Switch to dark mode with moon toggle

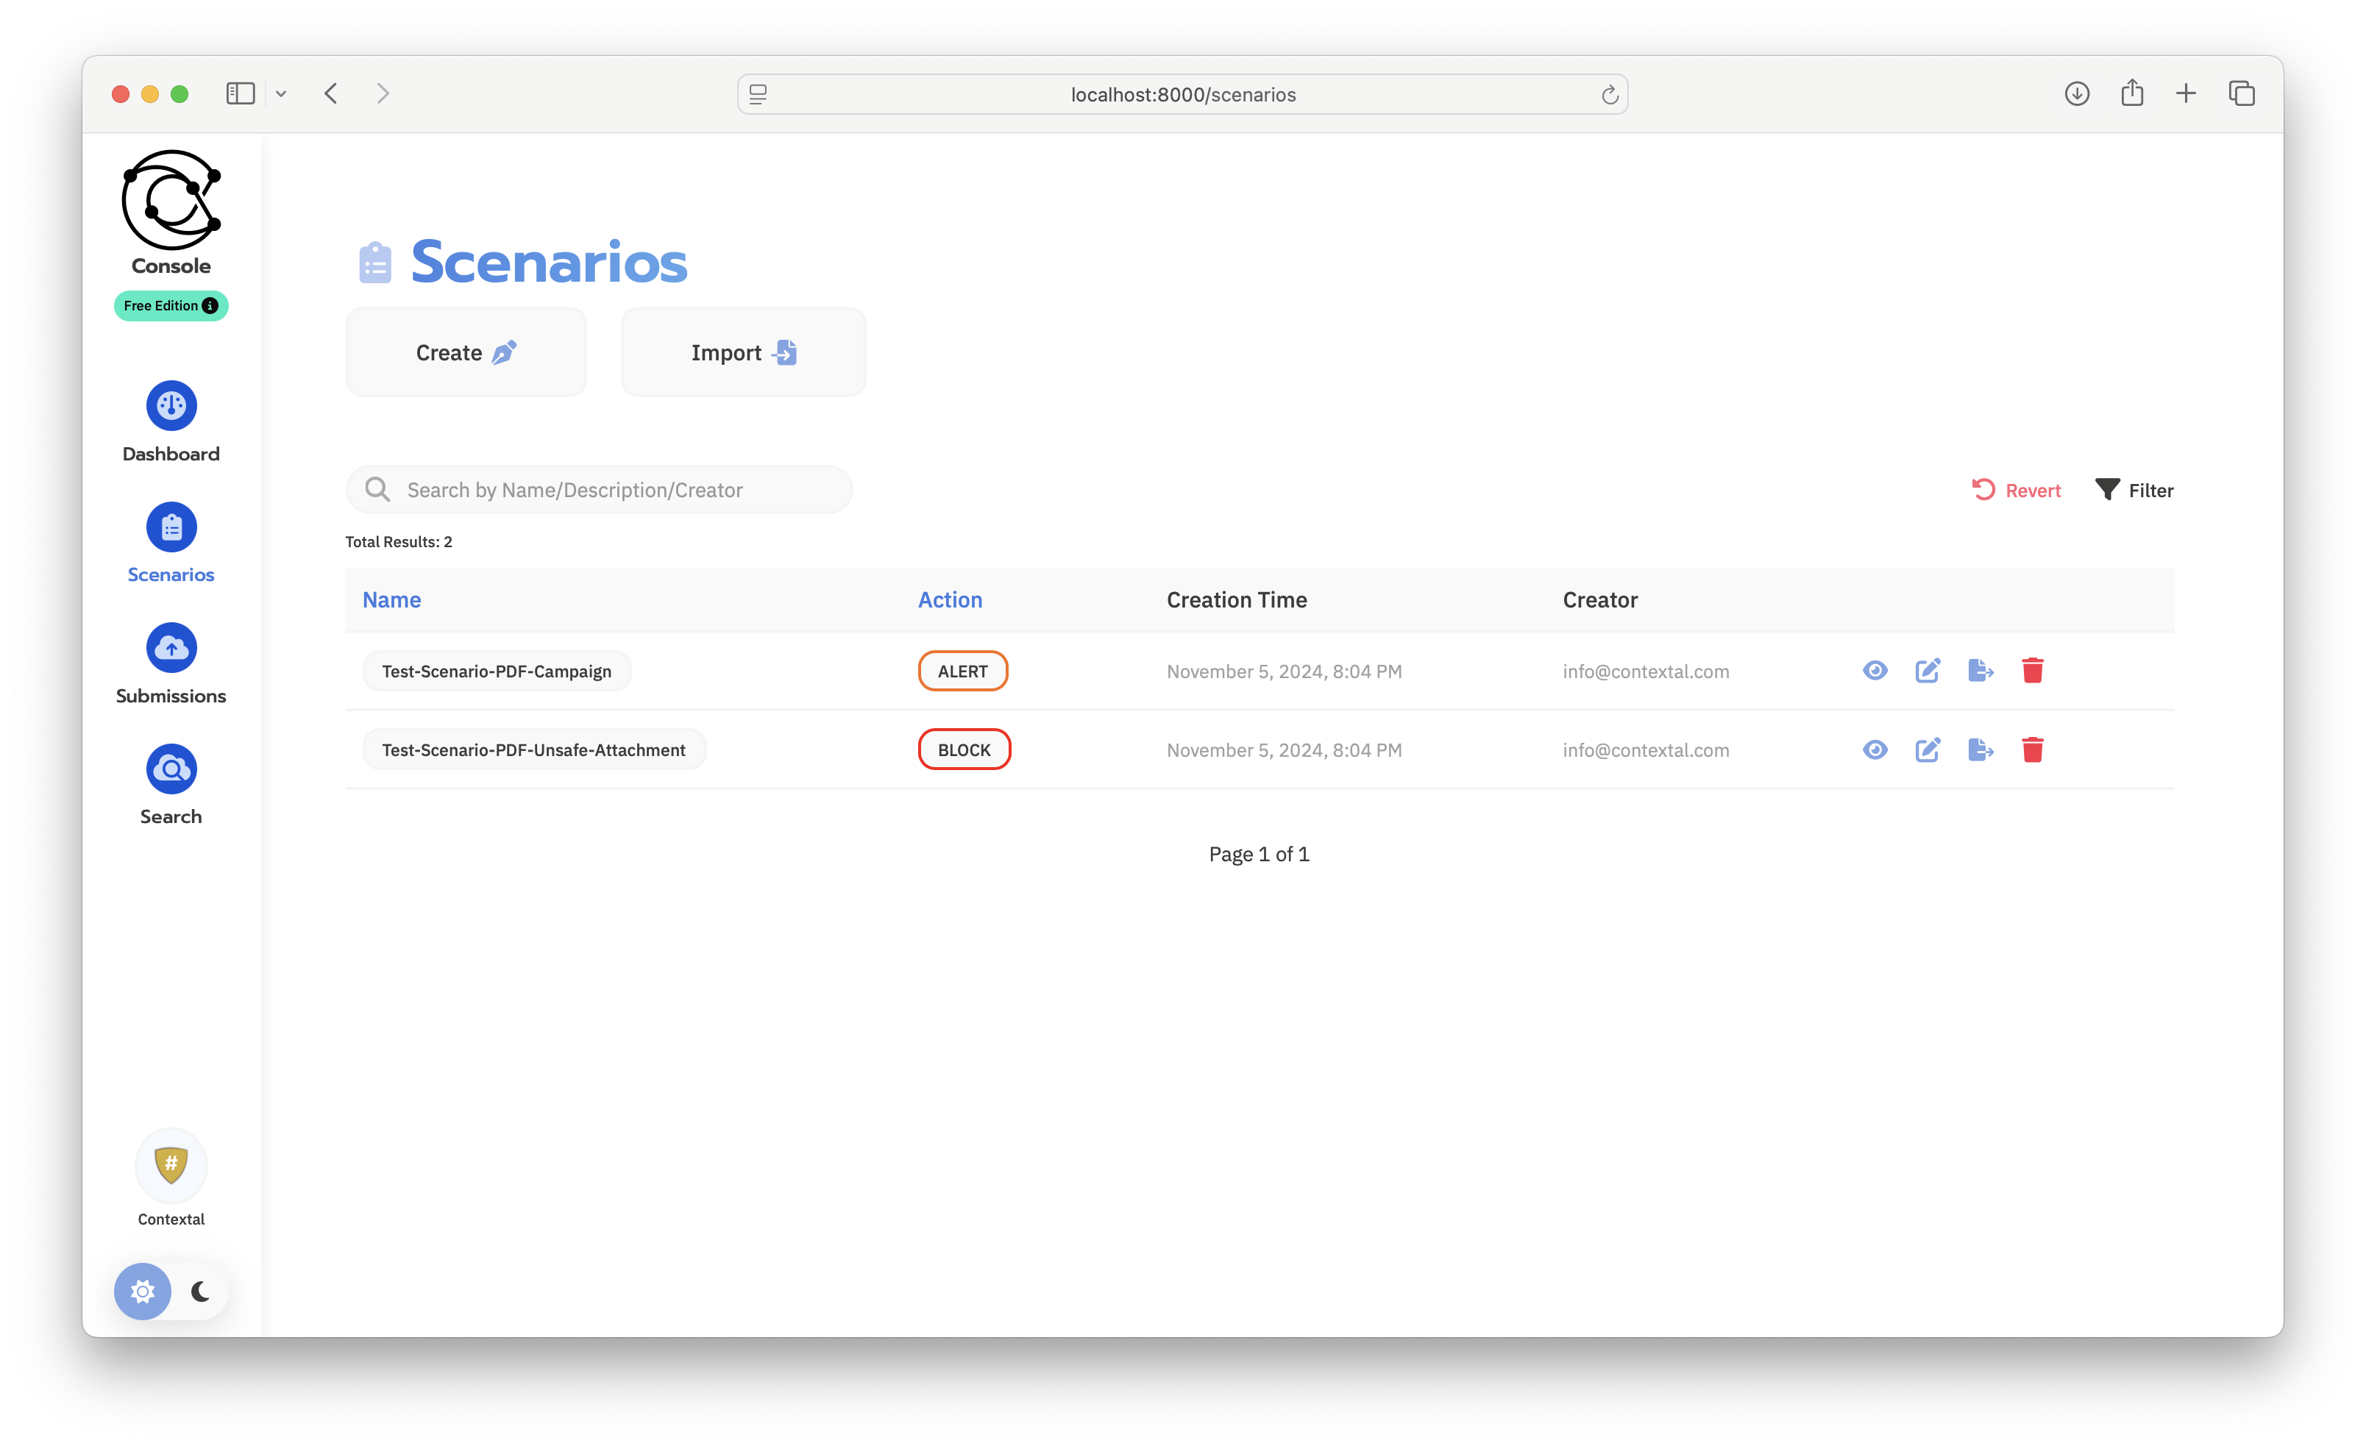pos(201,1292)
